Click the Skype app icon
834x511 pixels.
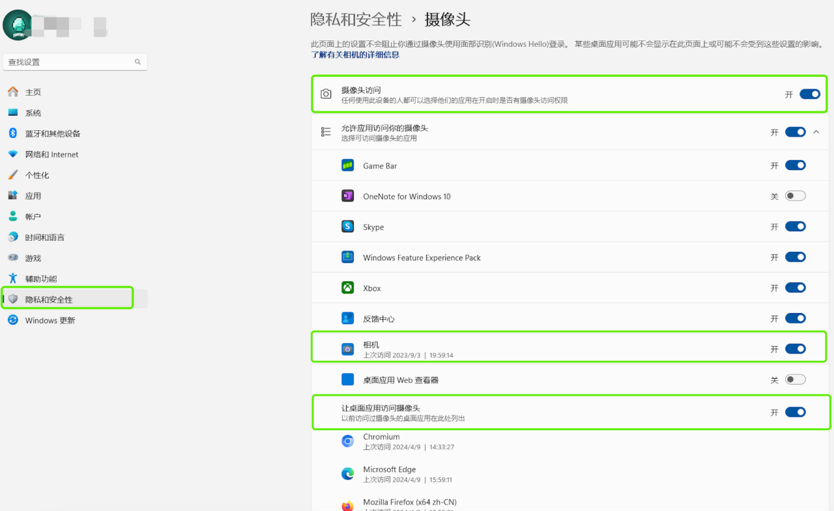point(347,227)
